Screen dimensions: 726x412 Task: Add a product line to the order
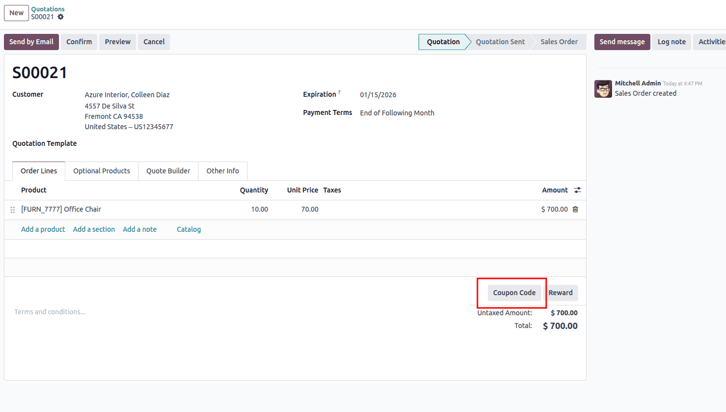[x=43, y=229]
